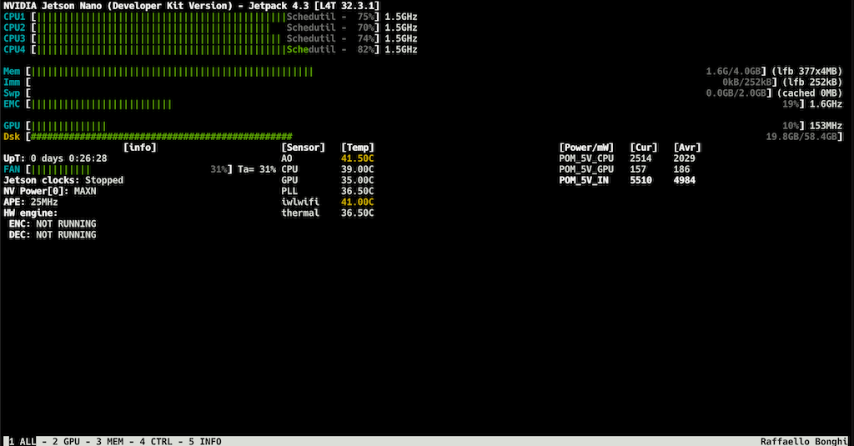This screenshot has height=446, width=854.
Task: Click the POM_5V_CPU average value 2029
Action: click(x=684, y=158)
